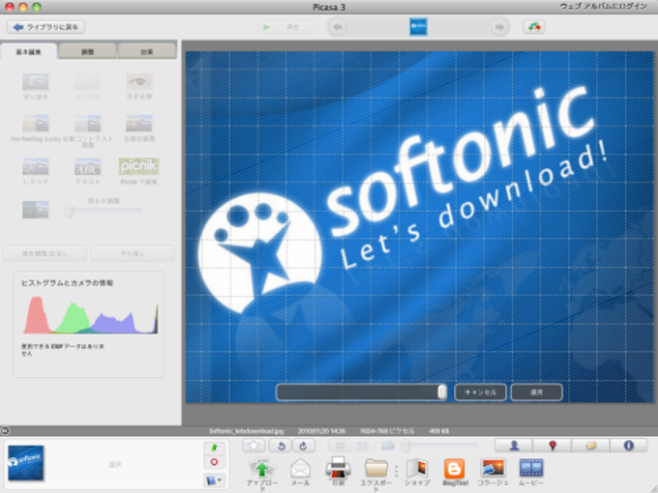Export the photo using the folder icon
The width and height of the screenshot is (658, 493).
tap(376, 468)
